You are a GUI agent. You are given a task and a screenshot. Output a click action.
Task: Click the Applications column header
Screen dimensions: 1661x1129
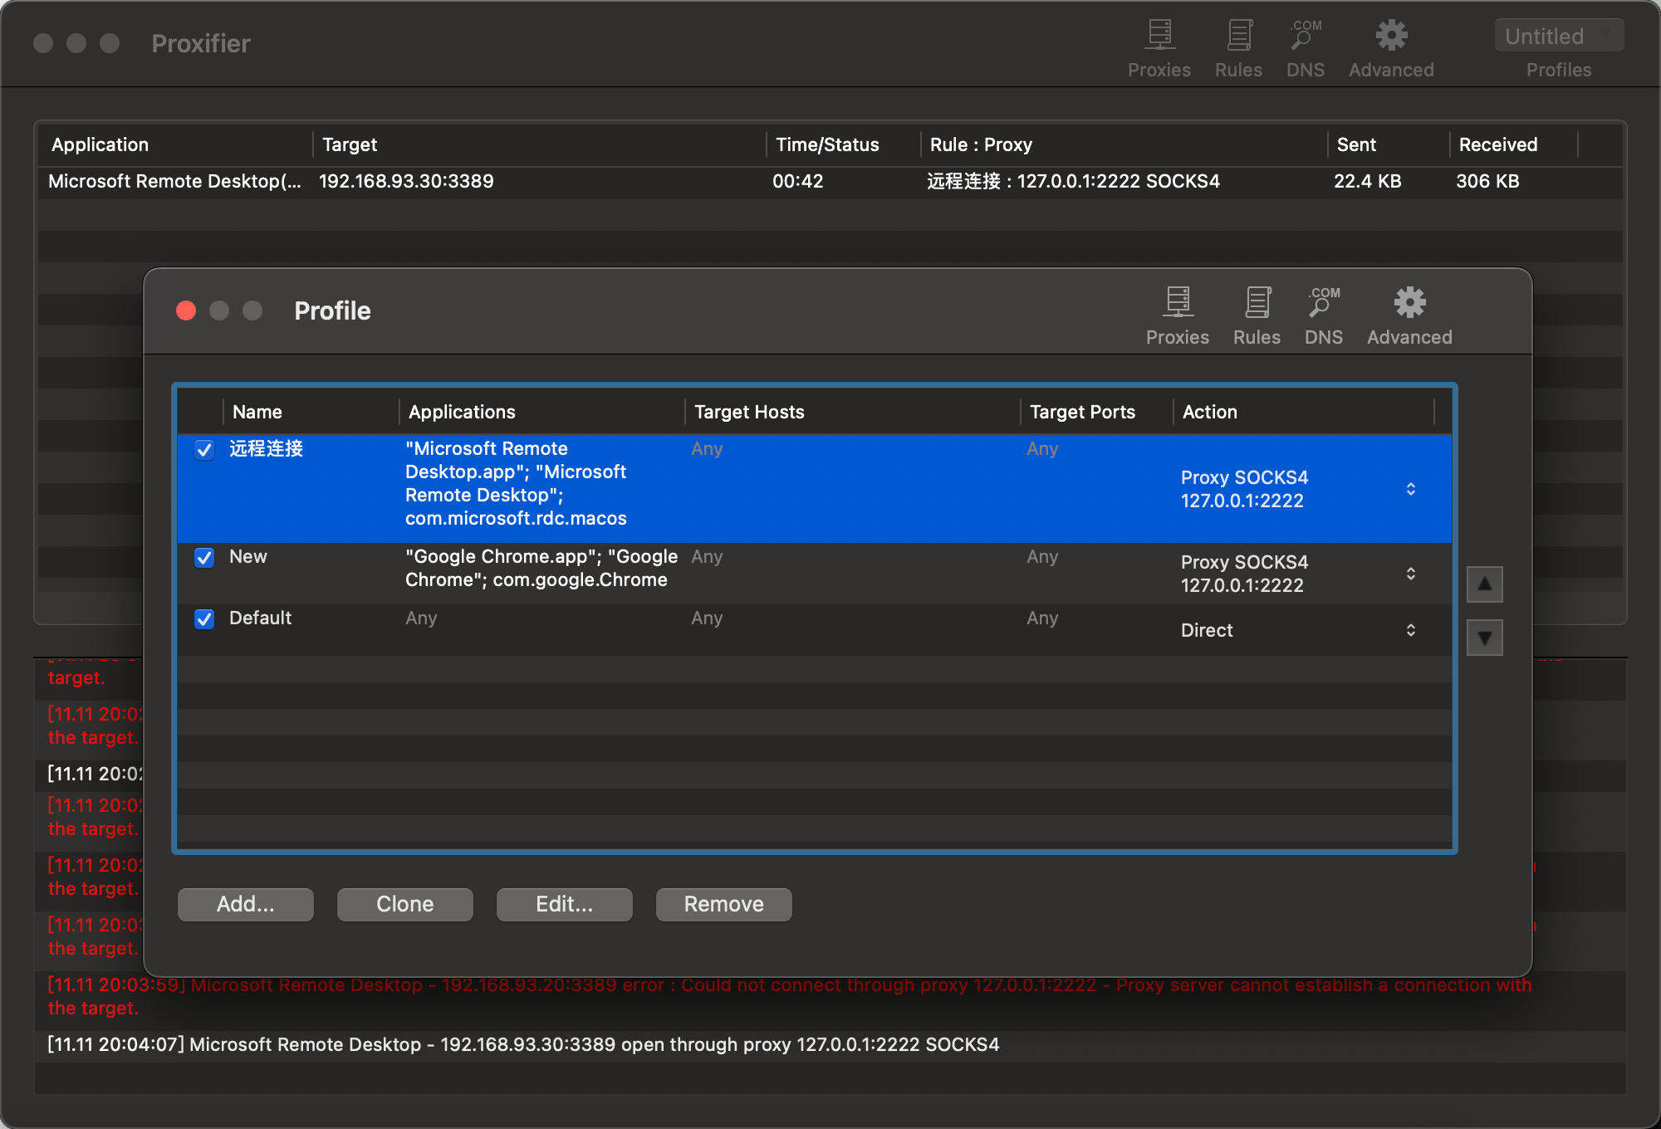[541, 412]
